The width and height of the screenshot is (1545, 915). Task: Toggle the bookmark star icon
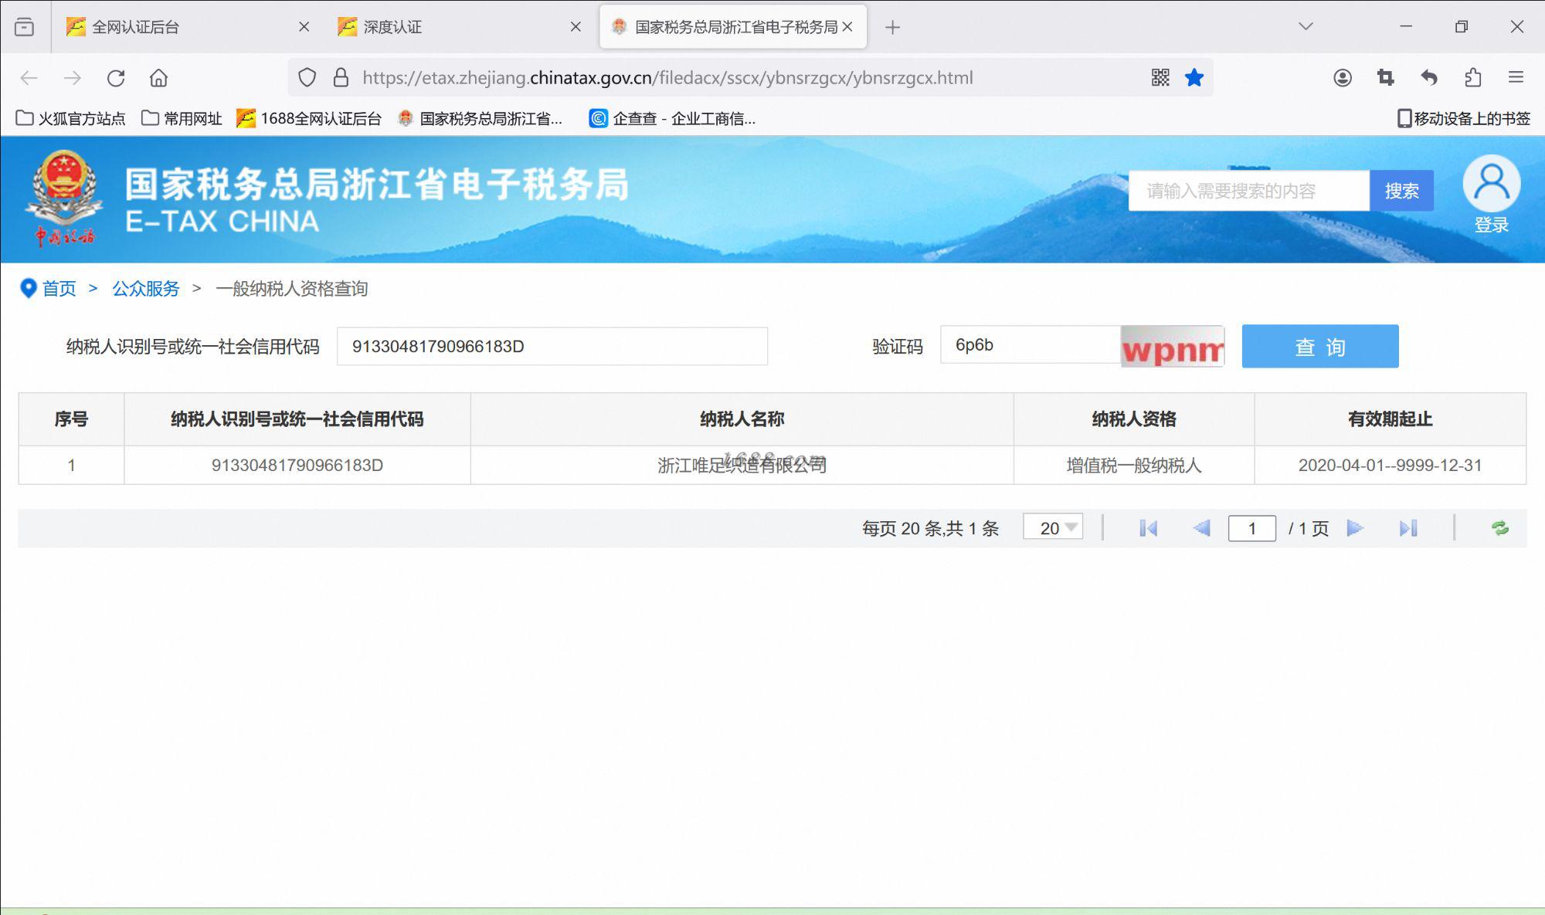tap(1194, 77)
